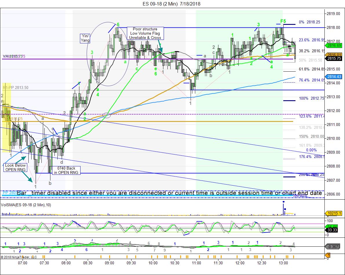Click the bar timer disabled message
This screenshot has height=275, width=345.
[169, 193]
